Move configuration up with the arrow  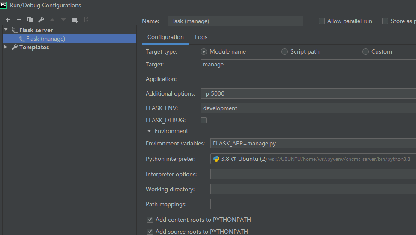coord(52,20)
